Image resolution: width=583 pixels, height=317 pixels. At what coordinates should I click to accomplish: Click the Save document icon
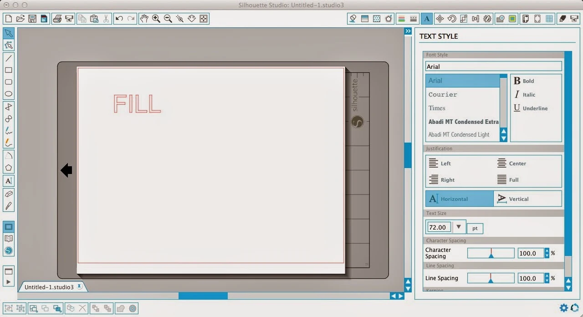tap(32, 19)
